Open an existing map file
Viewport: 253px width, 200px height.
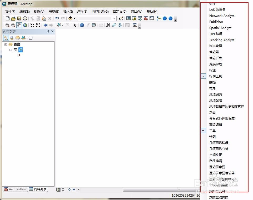pos(13,18)
